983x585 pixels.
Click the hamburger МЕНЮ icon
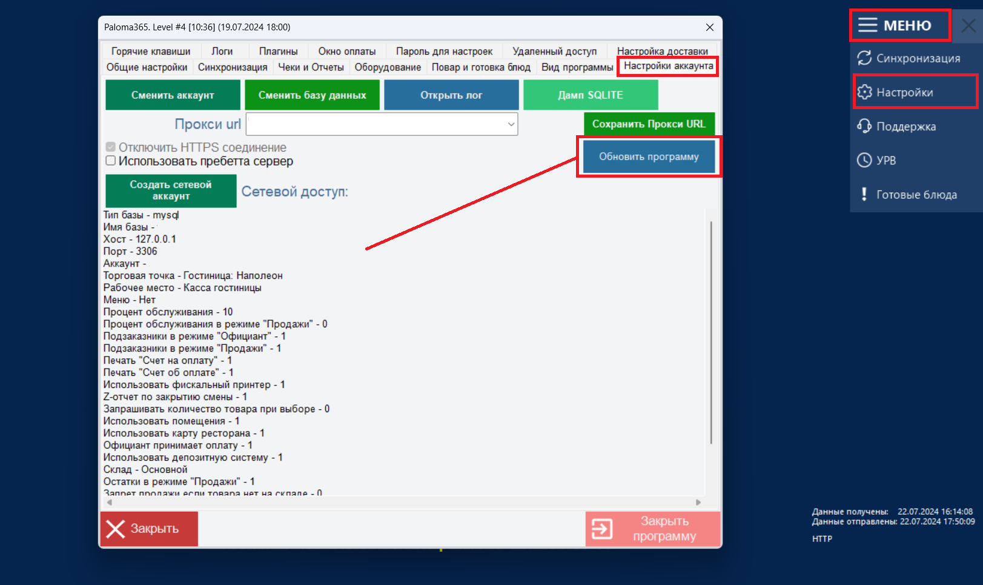click(x=867, y=25)
